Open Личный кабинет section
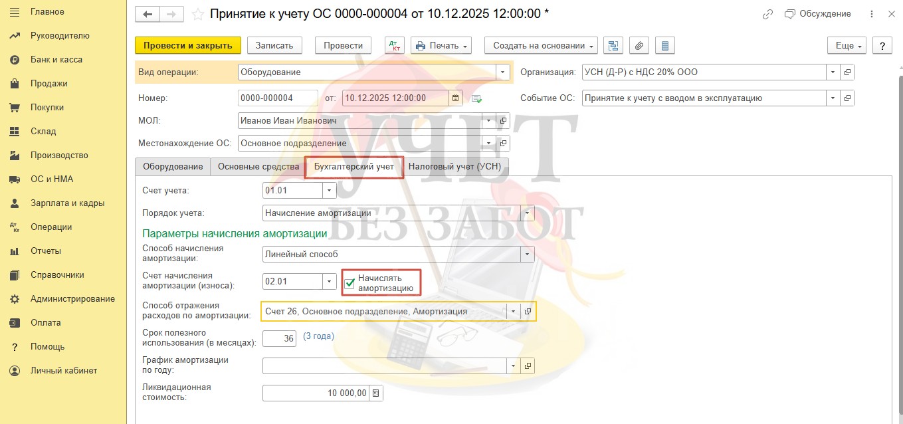The height and width of the screenshot is (424, 903). pyautogui.click(x=64, y=371)
